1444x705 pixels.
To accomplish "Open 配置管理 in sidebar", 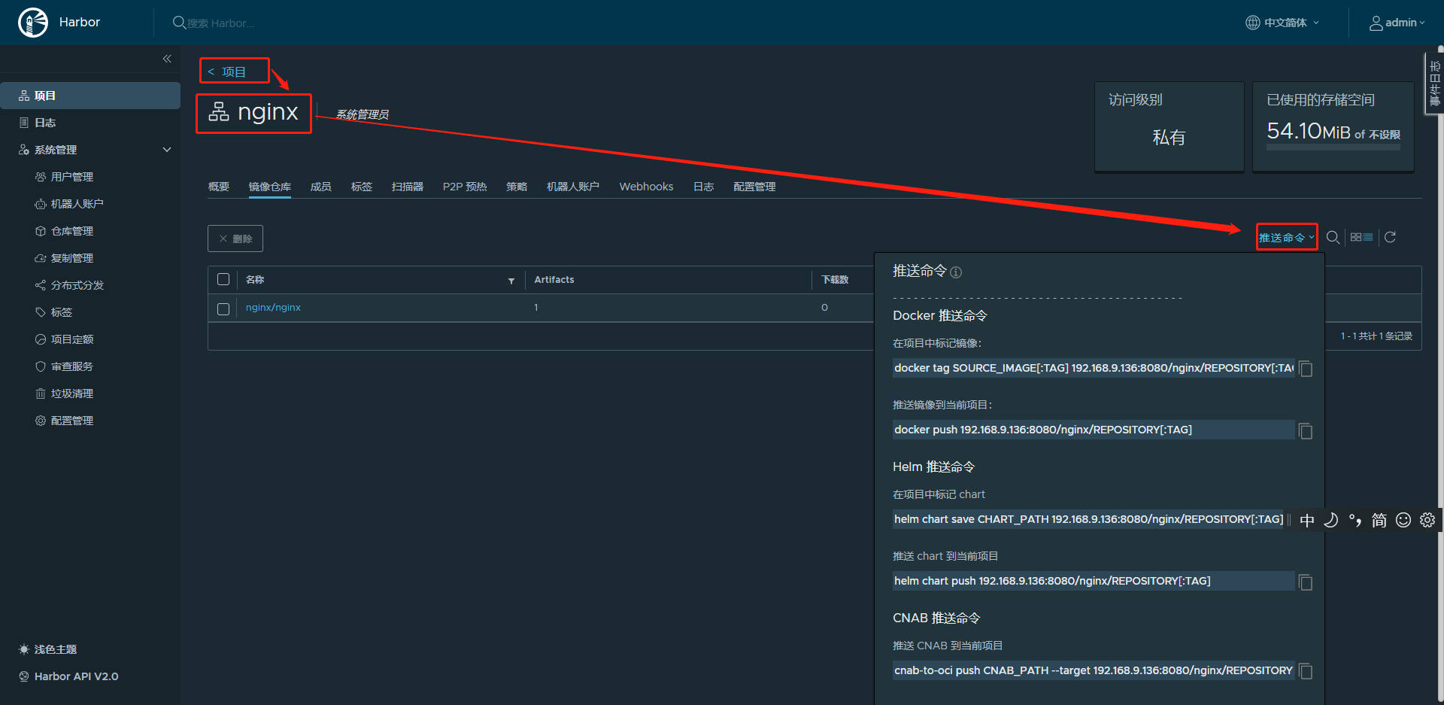I will [x=72, y=421].
